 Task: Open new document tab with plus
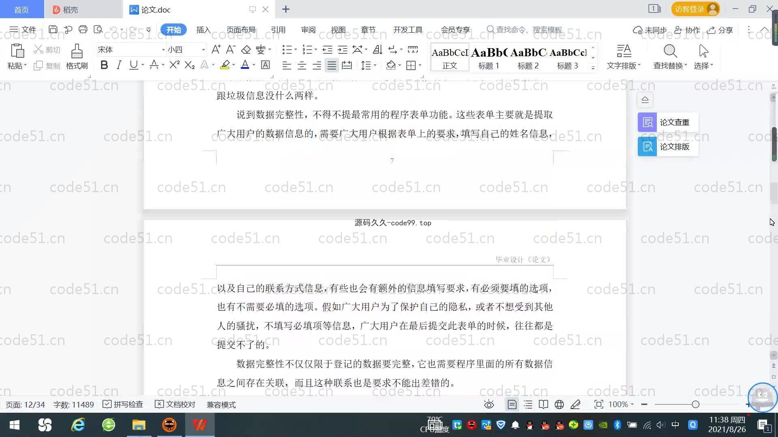[286, 9]
